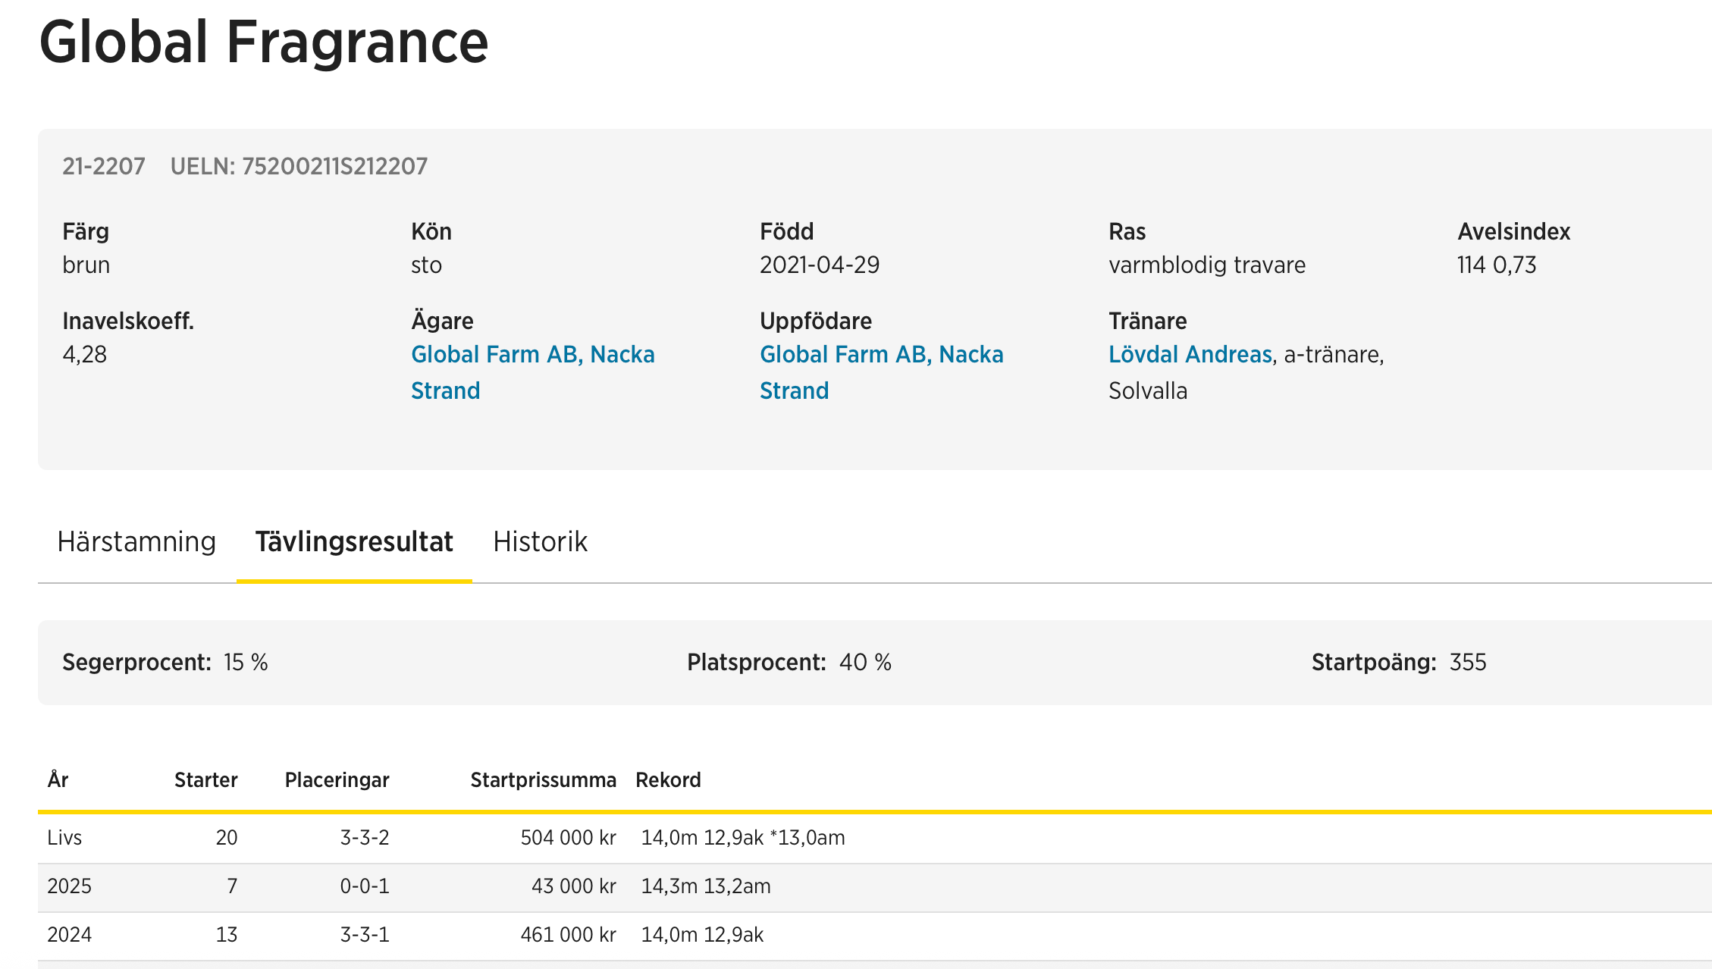Viewport: 1712px width, 969px height.
Task: Open the Härstamning tab
Action: [x=136, y=542]
